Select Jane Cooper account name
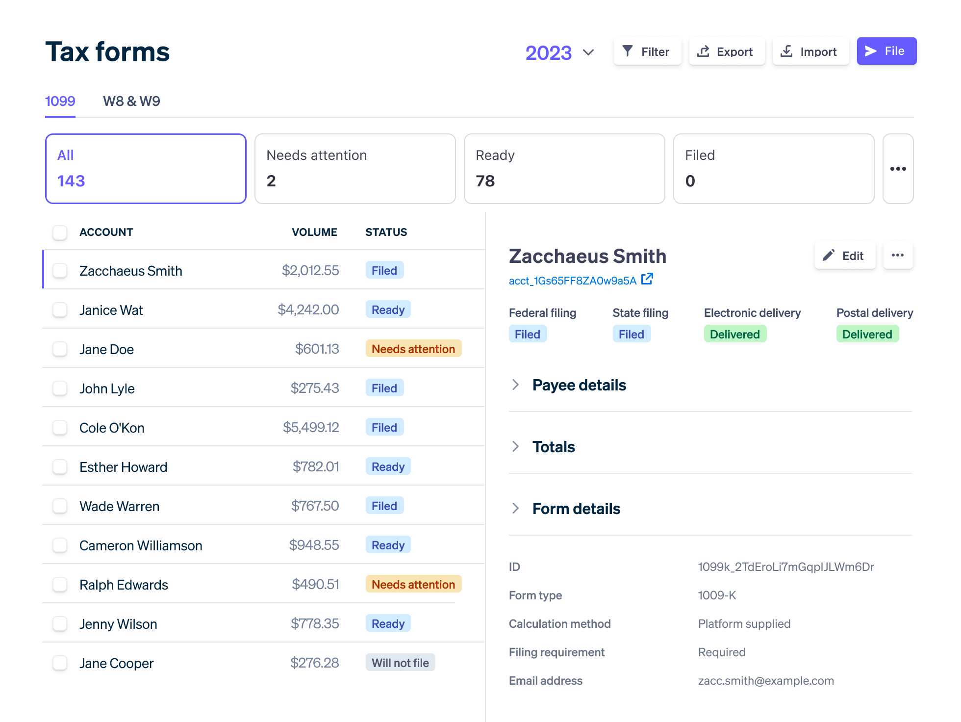Screen dimensions: 961x722 point(116,663)
